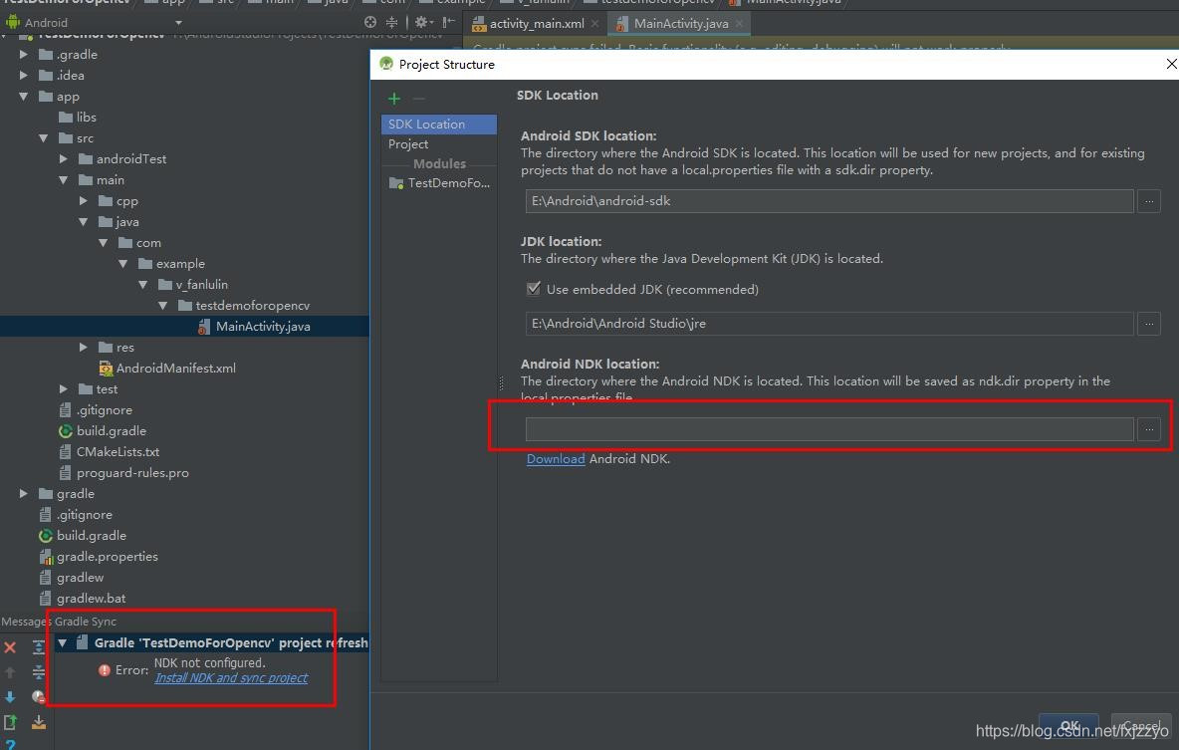
Task: Select proguard-rules.pro file
Action: [x=132, y=473]
